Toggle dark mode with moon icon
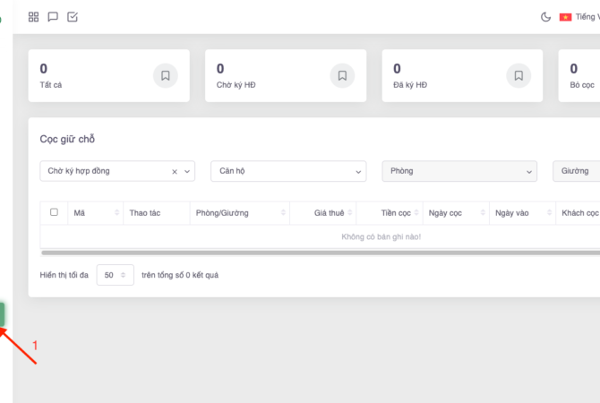Viewport: 600px width, 403px height. coord(546,17)
